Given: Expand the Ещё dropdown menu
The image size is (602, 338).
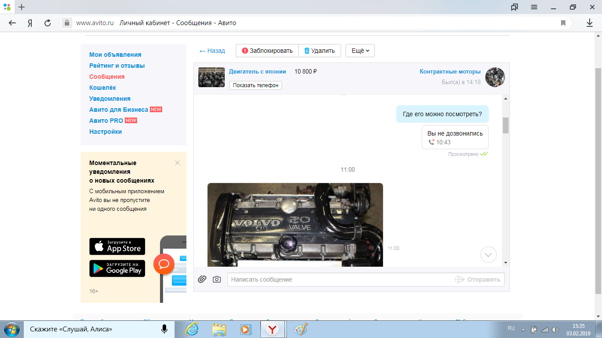Looking at the screenshot, I should 360,51.
